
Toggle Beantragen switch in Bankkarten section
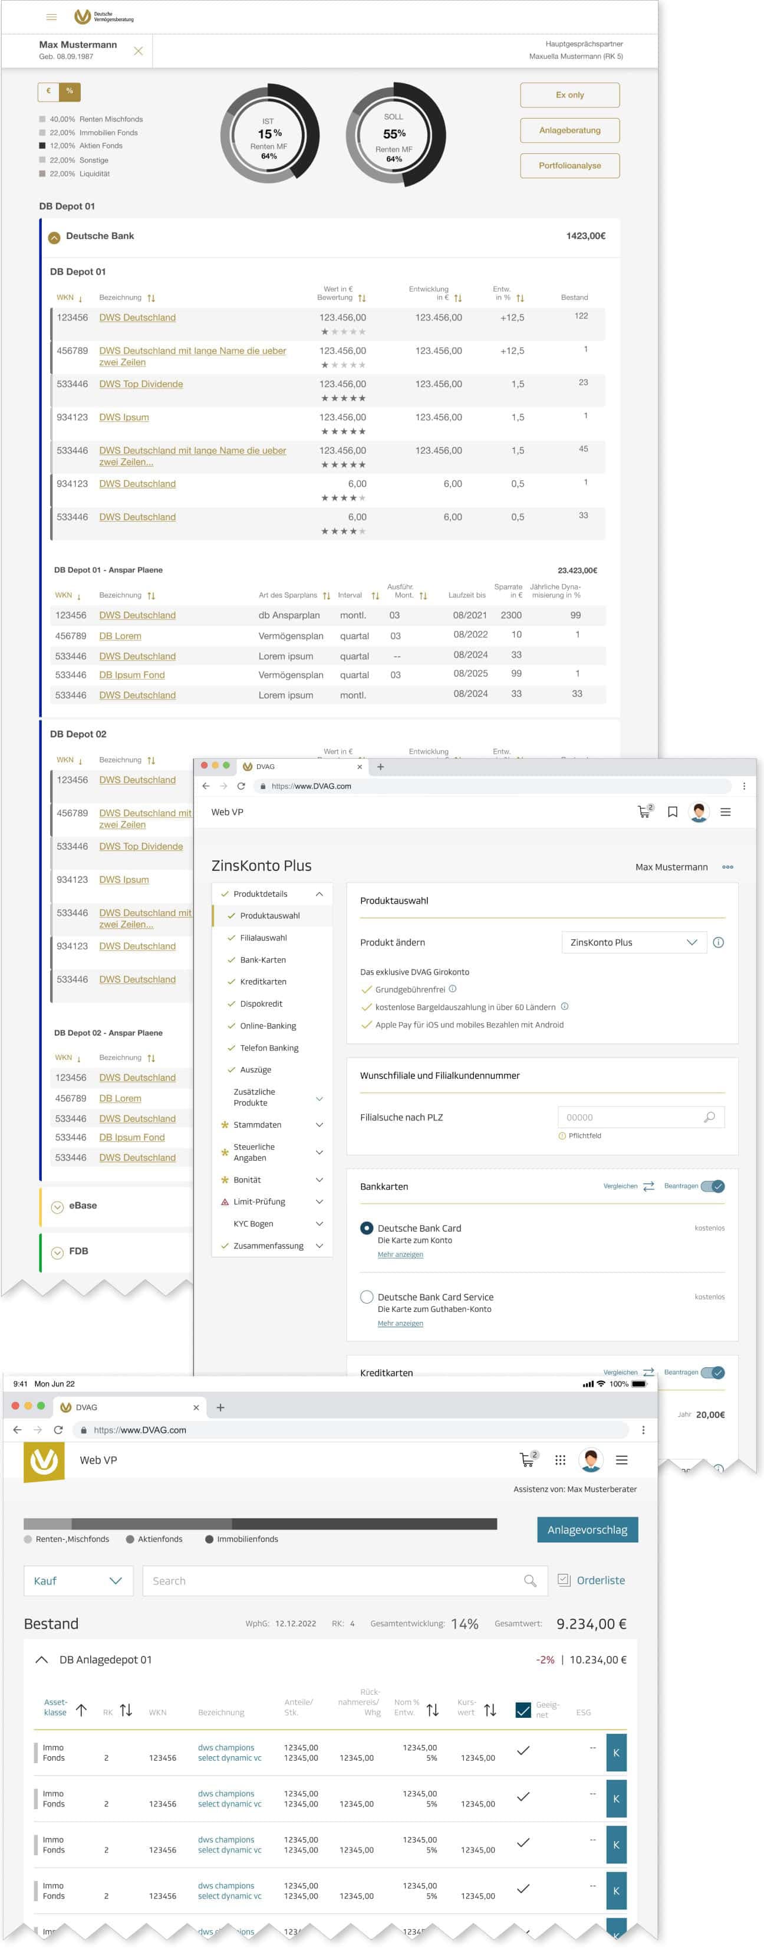pyautogui.click(x=713, y=1186)
